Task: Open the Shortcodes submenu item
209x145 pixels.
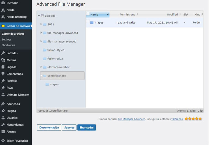Action: coord(8,45)
